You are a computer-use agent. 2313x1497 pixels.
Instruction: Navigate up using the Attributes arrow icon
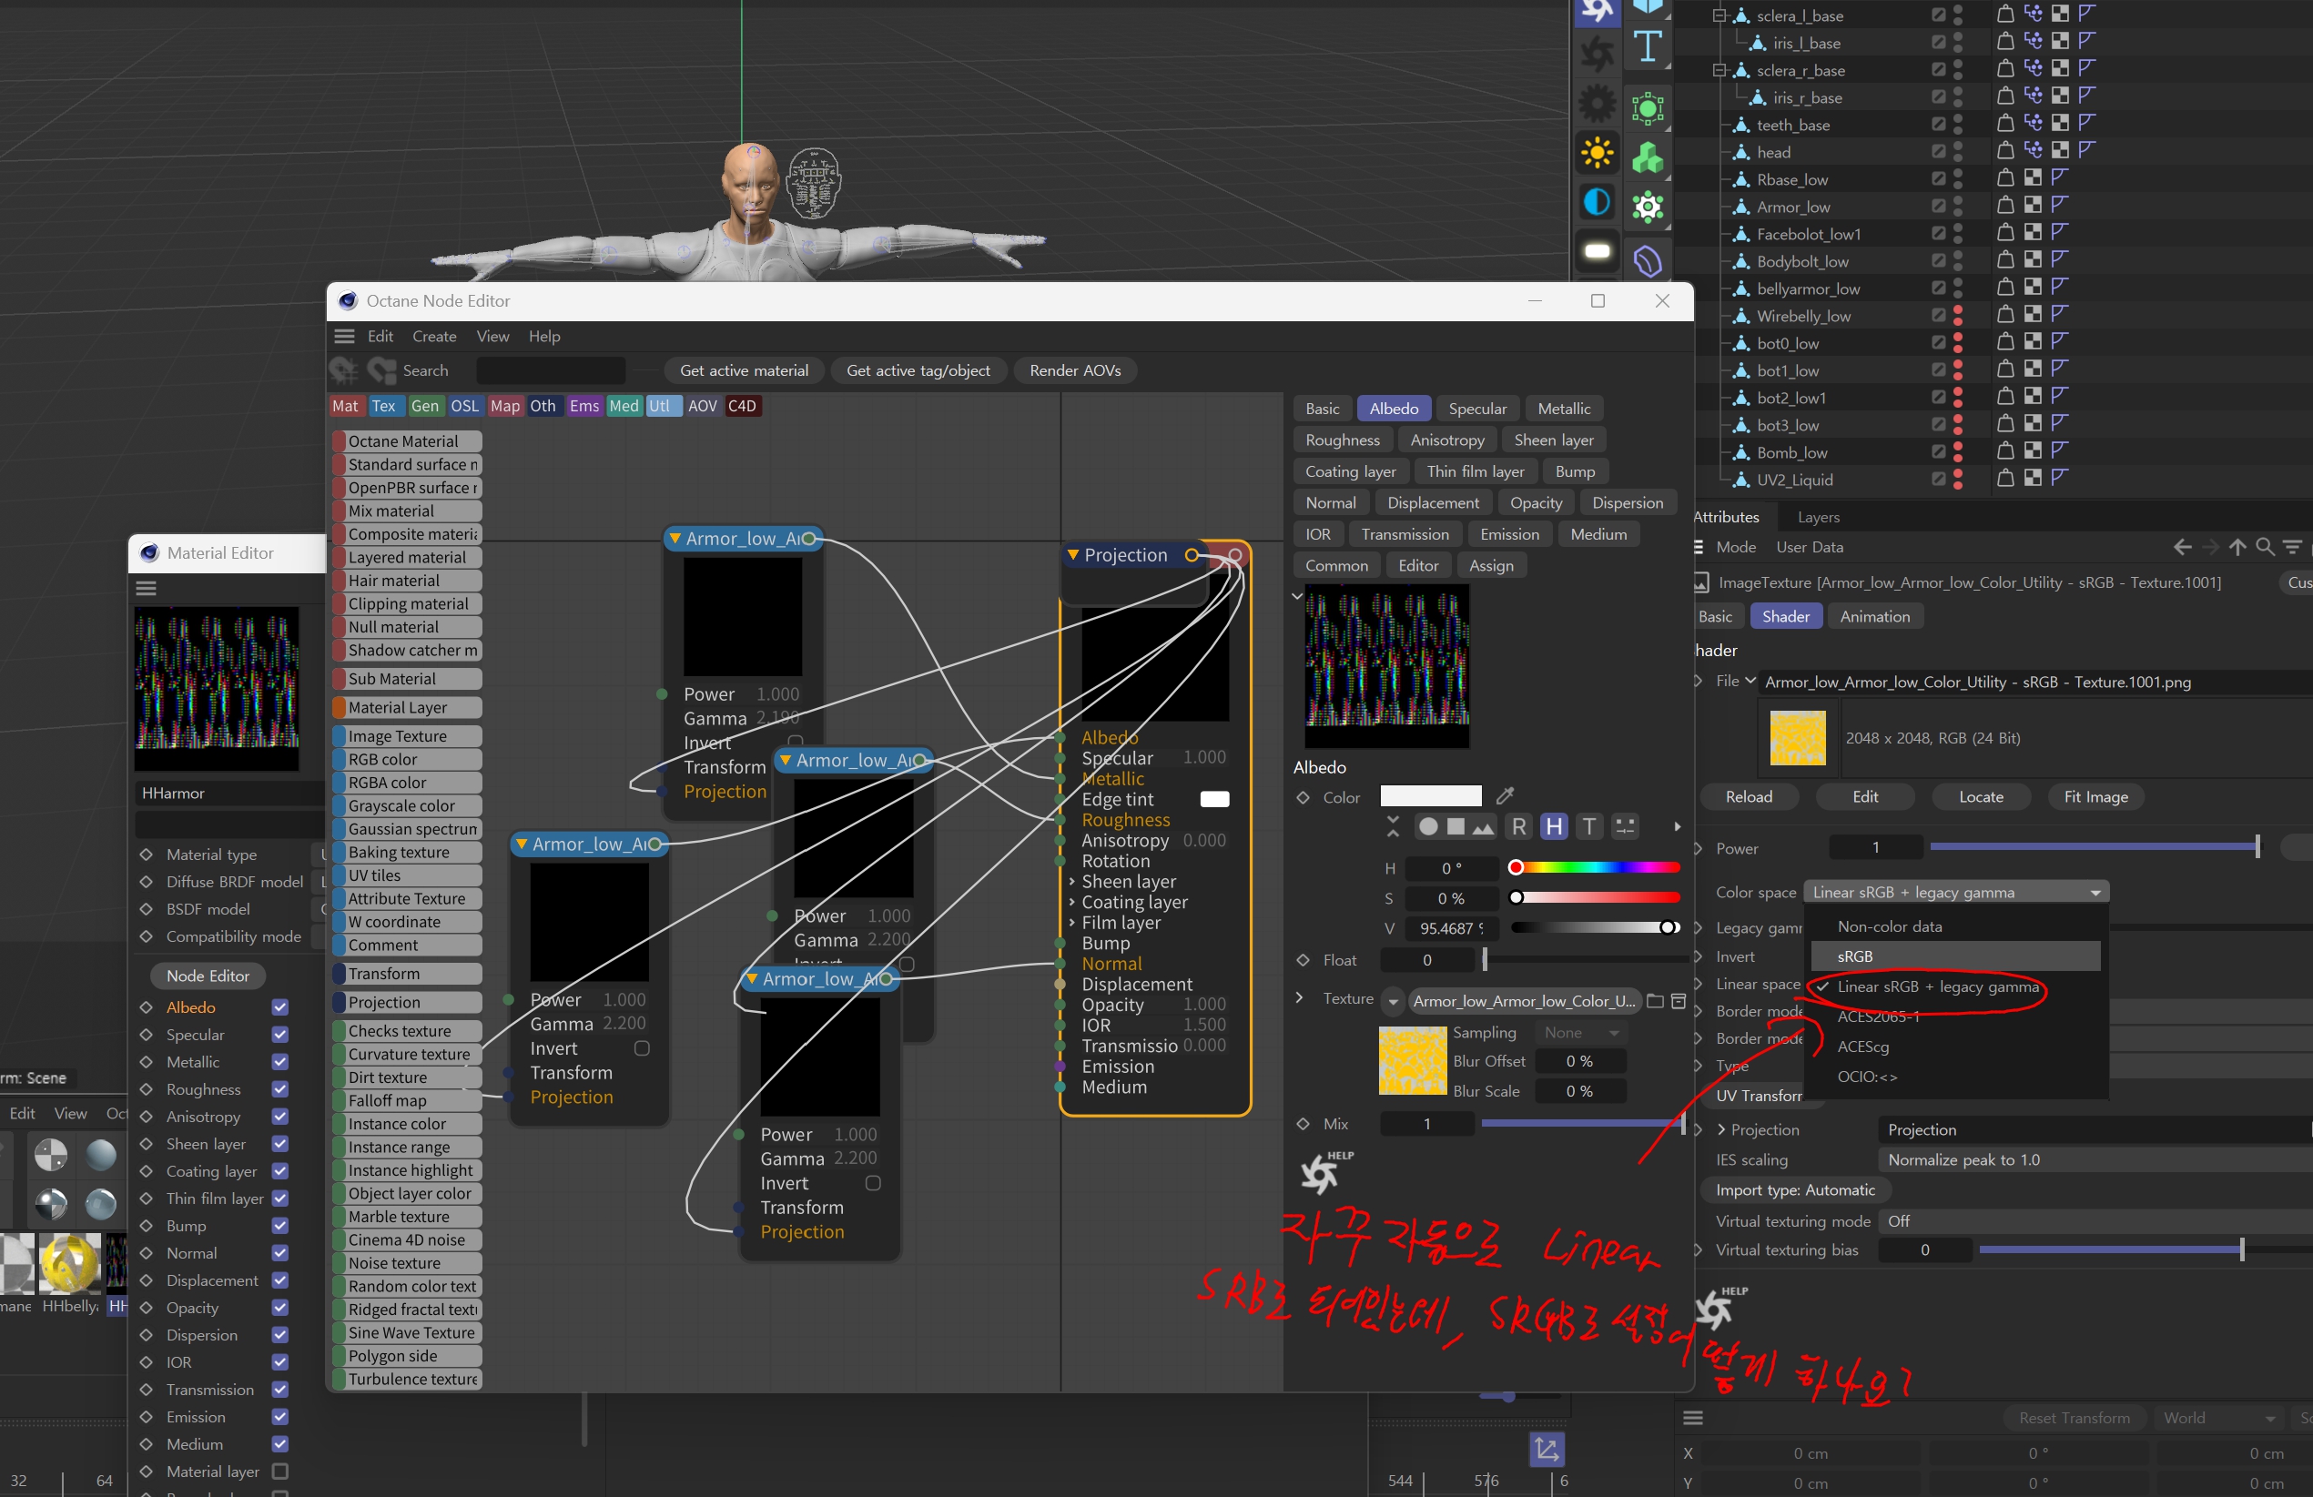click(x=2237, y=547)
